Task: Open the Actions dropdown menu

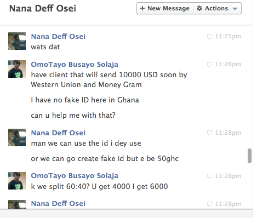Action: [217, 8]
